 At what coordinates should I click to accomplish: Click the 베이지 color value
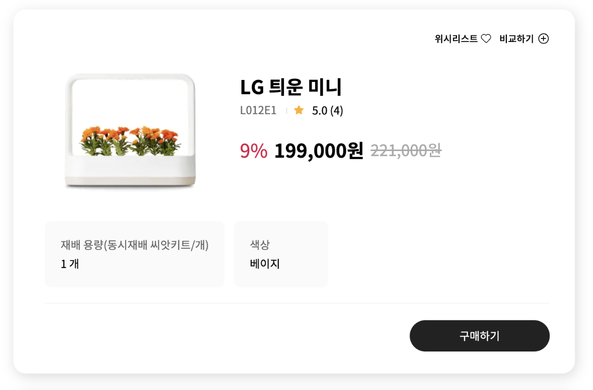[x=265, y=264]
